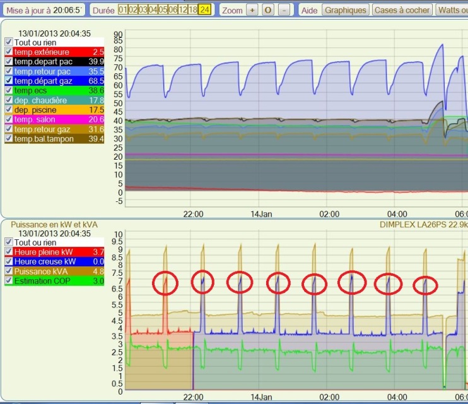The height and width of the screenshot is (404, 468).
Task: Toggle Tout ou rien in temperature legend
Action: coord(8,42)
